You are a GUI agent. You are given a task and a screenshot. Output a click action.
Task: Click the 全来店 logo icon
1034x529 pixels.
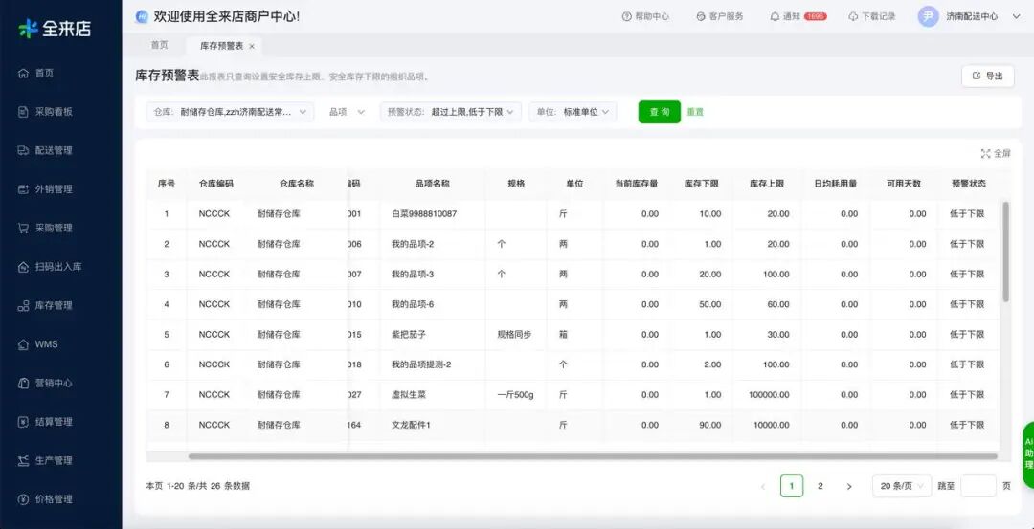point(29,29)
